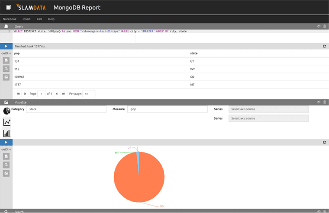The image size is (329, 213).
Task: Insert query cell after out3 chart
Action: click(6, 156)
